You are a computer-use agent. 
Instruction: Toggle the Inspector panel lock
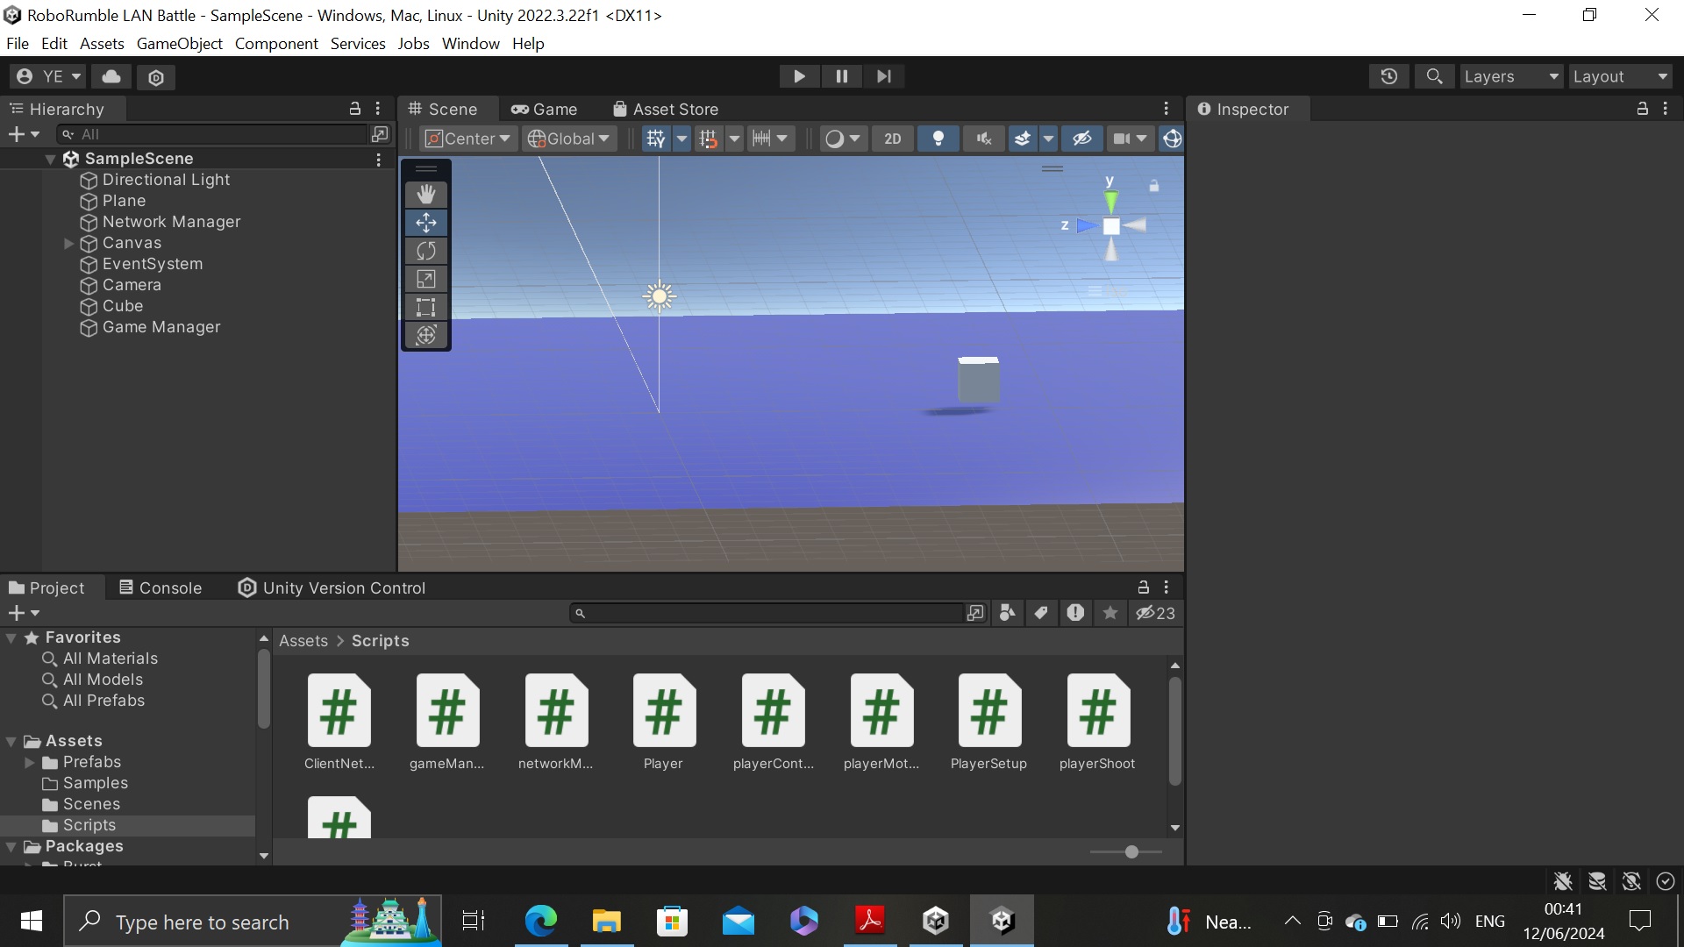tap(1642, 109)
